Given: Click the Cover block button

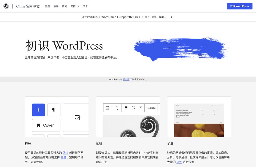Looking at the screenshot, I should pos(46,125).
